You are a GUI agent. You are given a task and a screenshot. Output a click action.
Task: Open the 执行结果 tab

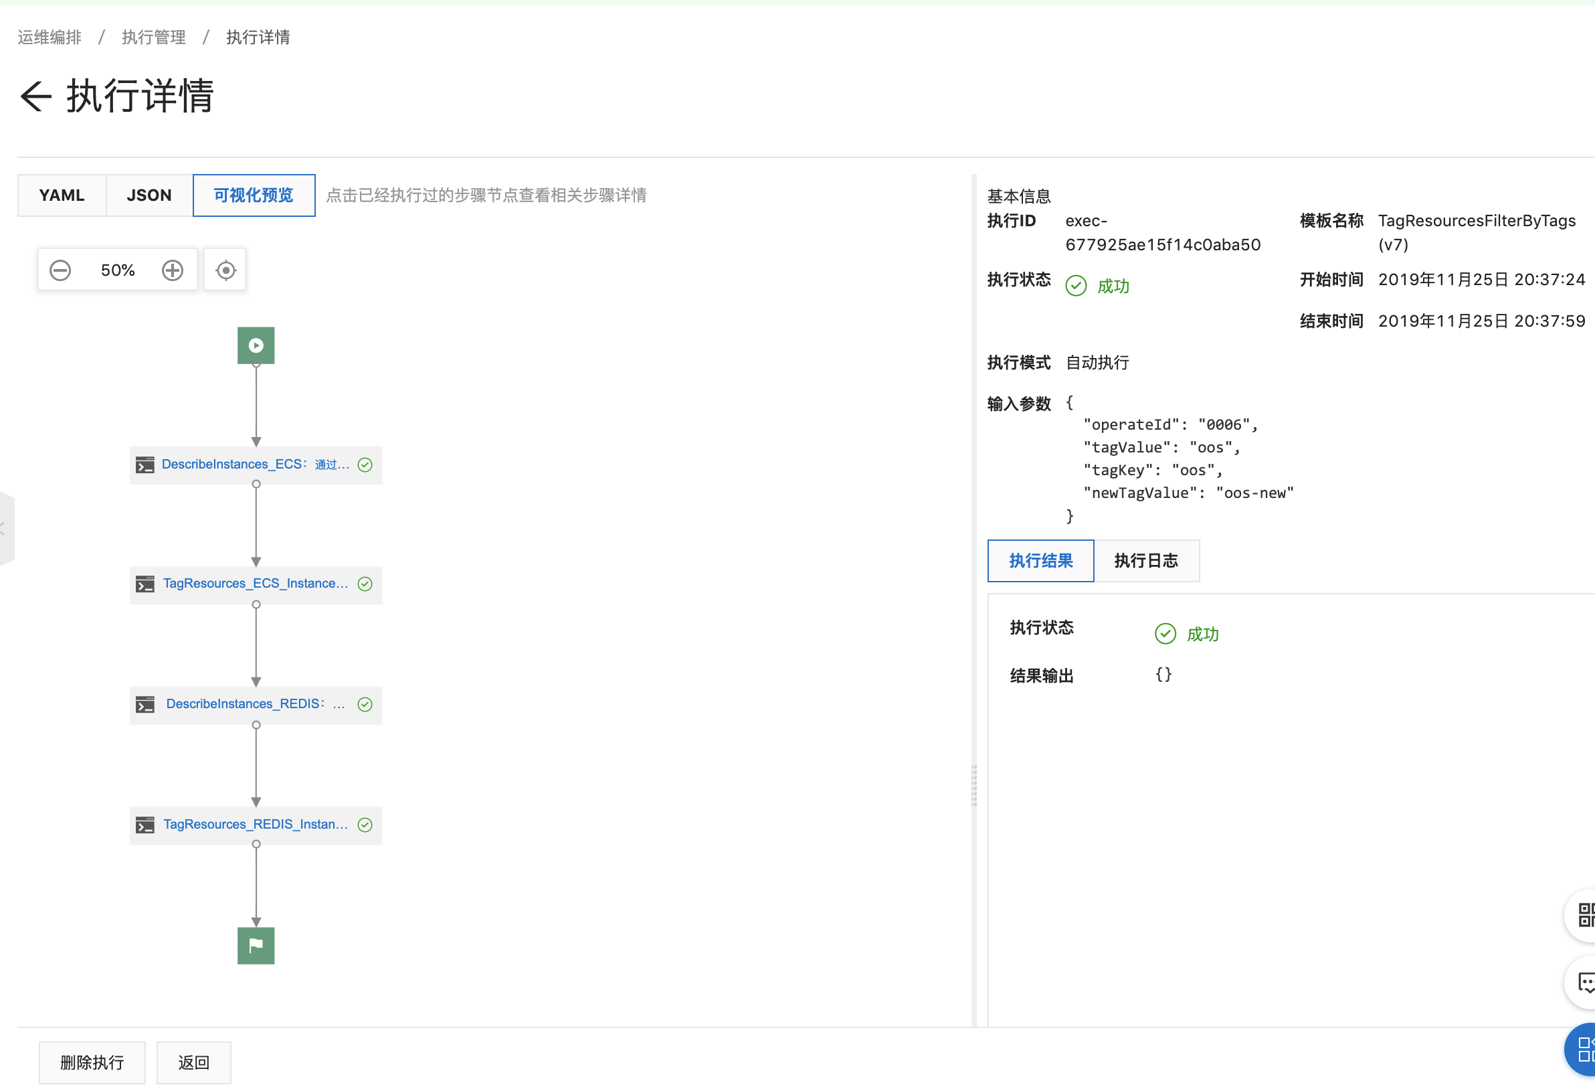(x=1040, y=560)
